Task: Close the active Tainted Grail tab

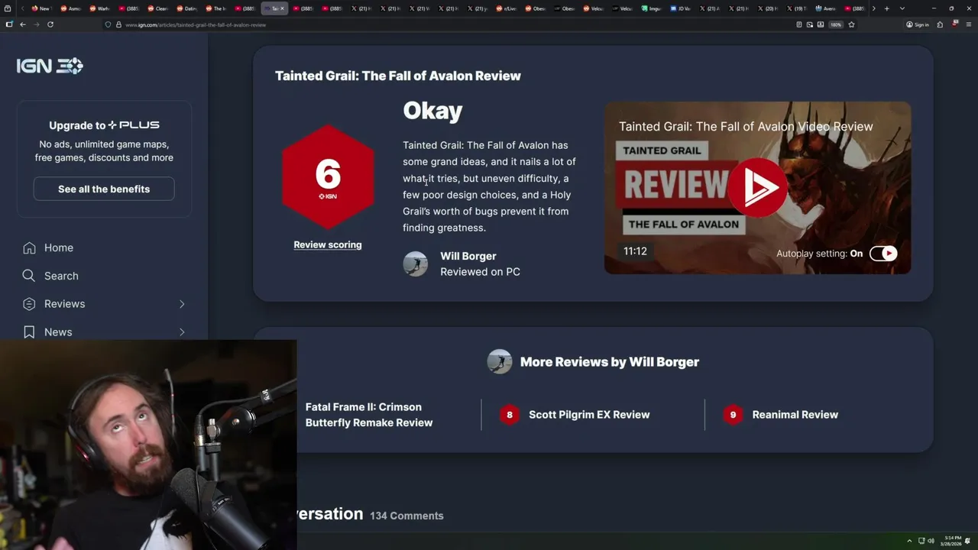Action: pos(282,8)
